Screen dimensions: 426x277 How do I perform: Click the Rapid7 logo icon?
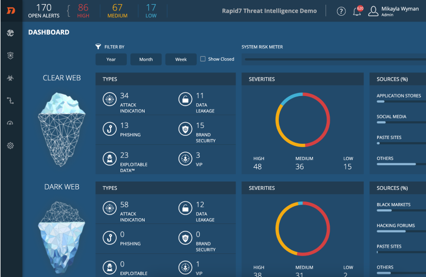11,10
